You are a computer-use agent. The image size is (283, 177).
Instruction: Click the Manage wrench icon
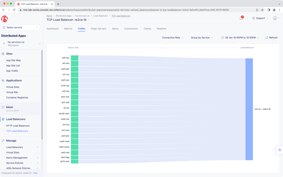(3, 141)
